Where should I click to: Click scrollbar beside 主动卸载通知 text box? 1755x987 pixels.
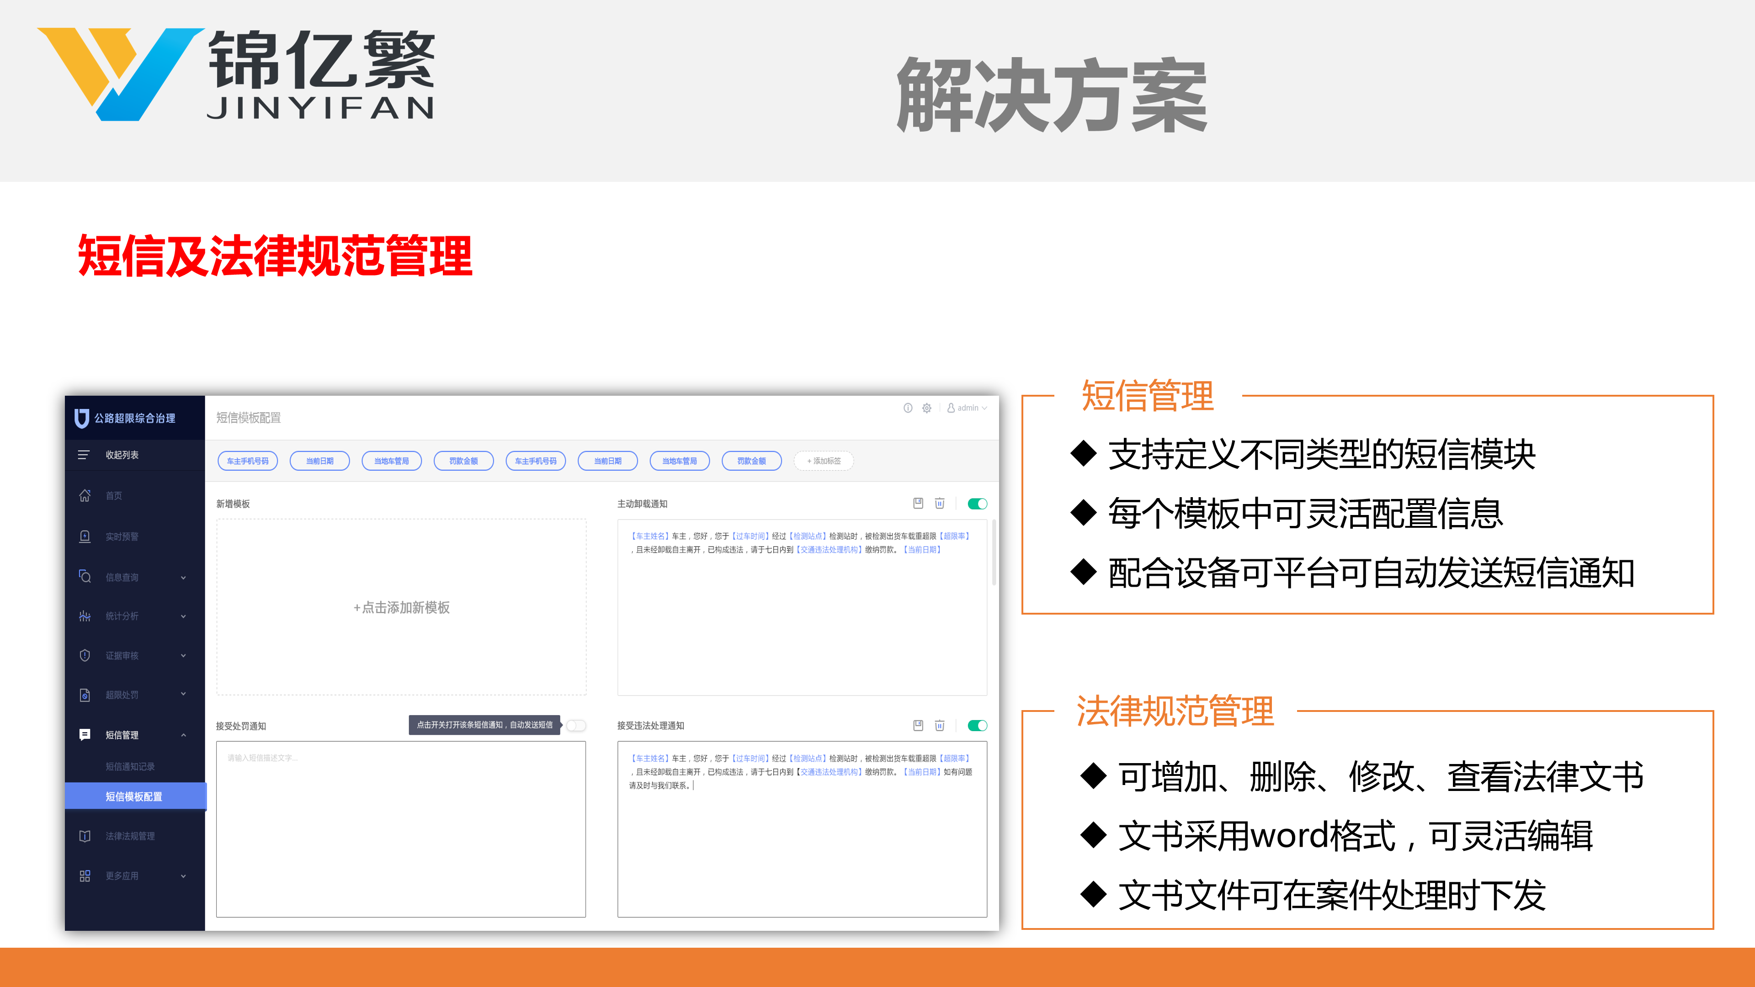click(x=994, y=553)
